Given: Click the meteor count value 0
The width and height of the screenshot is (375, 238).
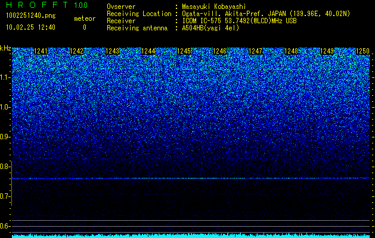Looking at the screenshot, I should 85,27.
